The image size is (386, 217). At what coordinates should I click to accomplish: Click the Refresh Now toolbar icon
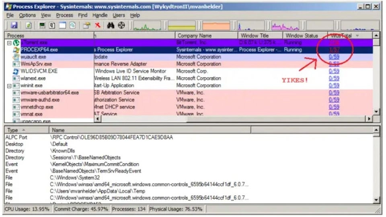[x=29, y=25]
